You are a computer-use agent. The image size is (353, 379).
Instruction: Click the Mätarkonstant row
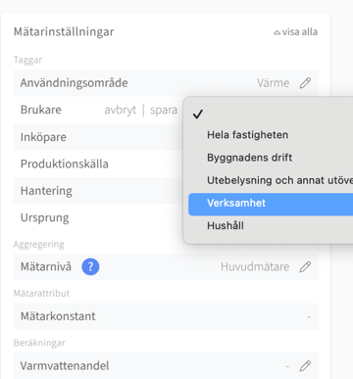point(166,316)
